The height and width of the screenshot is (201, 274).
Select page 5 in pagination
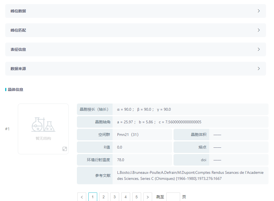click(x=137, y=197)
